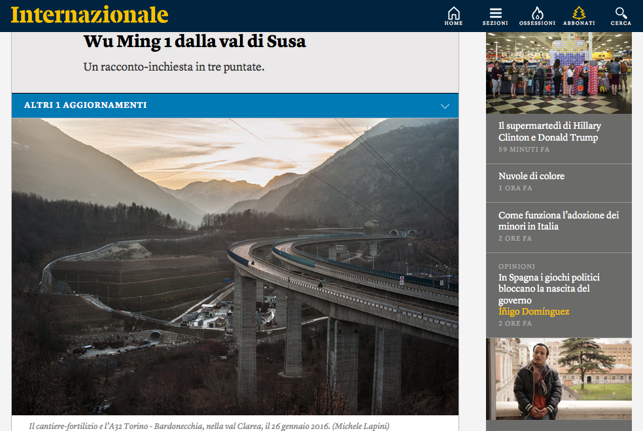Viewport: 643px width, 431px height.
Task: Click the val Clarea viaduct photo
Action: coord(235,267)
